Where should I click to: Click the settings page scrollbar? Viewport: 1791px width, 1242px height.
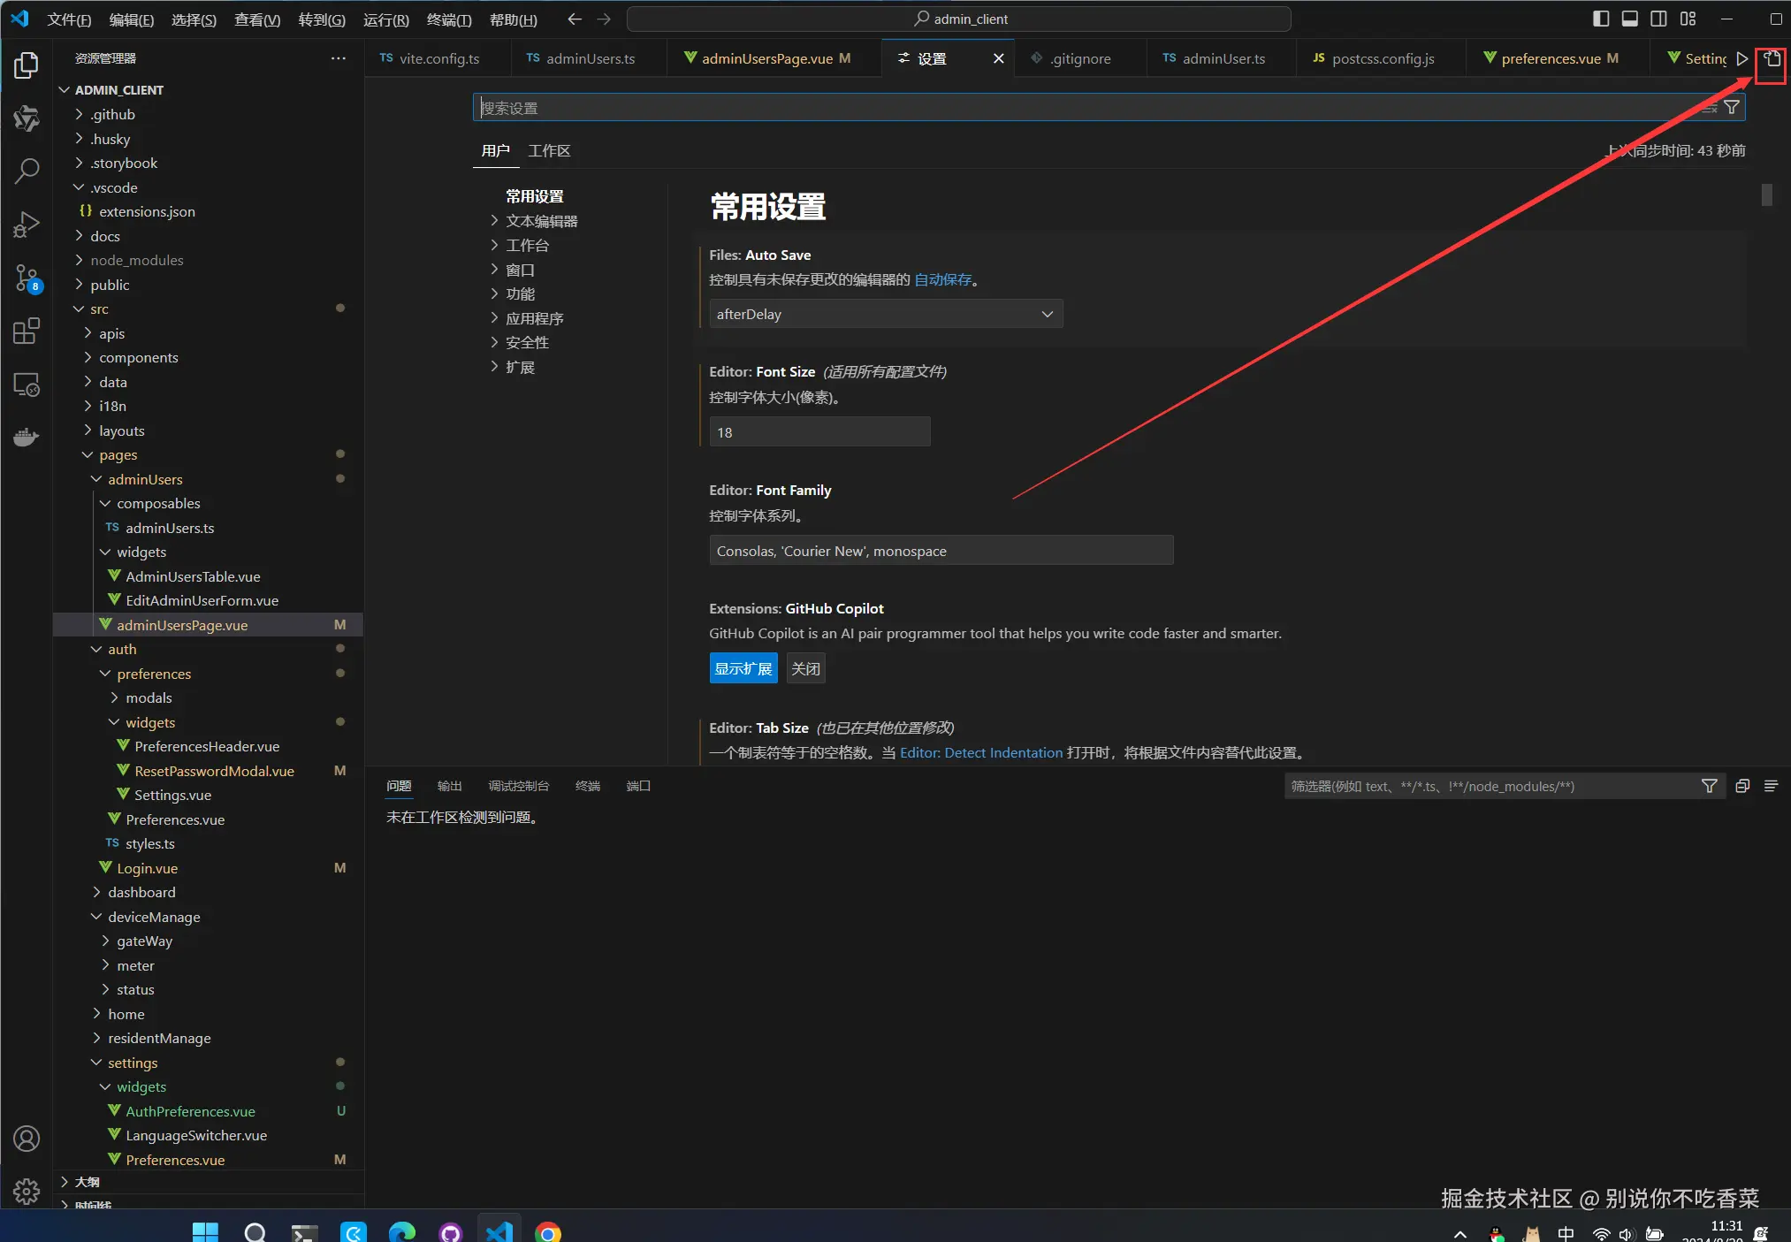(x=1766, y=194)
